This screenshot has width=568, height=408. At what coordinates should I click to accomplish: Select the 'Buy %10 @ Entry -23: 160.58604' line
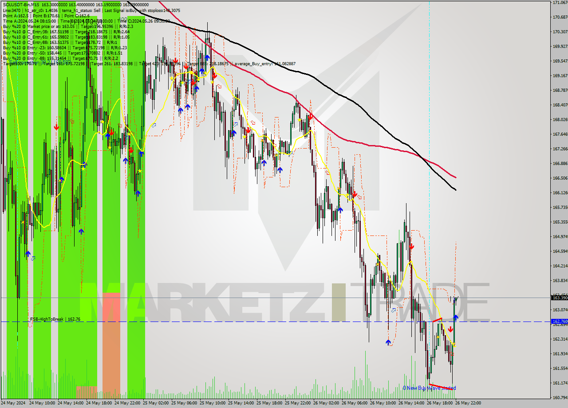(65, 47)
